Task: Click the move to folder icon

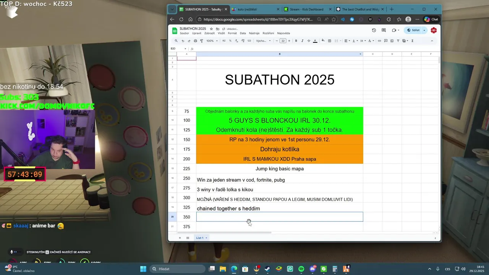Action: [x=217, y=29]
